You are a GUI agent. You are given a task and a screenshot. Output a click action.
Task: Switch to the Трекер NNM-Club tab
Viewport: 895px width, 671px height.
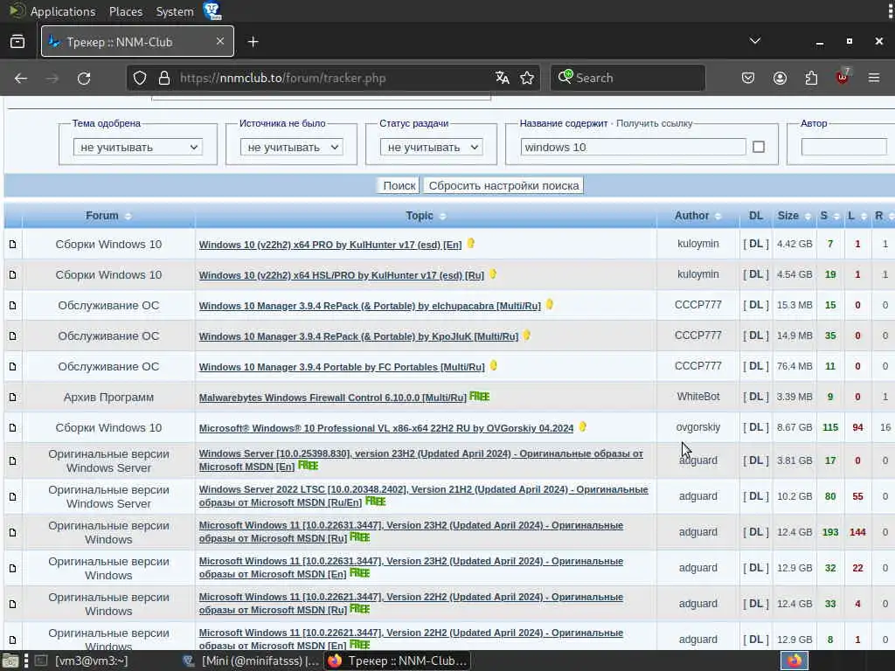137,41
